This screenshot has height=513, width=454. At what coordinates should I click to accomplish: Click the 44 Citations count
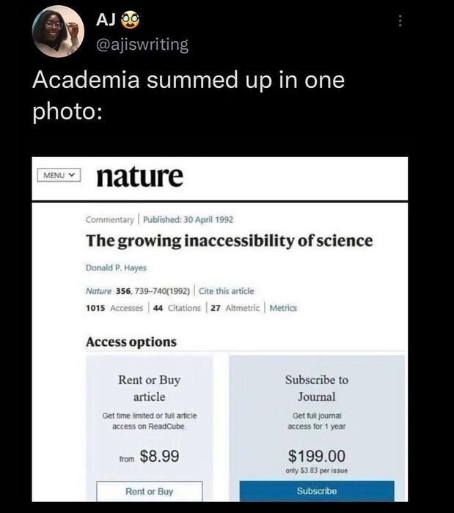(x=177, y=308)
